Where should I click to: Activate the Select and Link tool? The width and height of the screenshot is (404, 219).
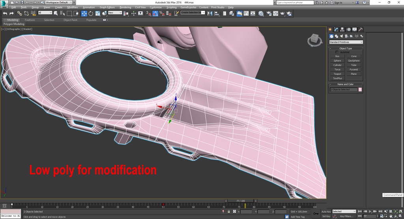pyautogui.click(x=20, y=13)
